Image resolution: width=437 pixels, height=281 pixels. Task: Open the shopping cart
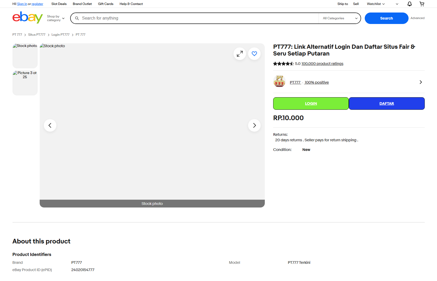(x=422, y=4)
